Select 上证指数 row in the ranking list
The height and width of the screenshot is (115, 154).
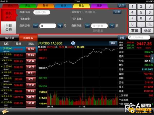tap(18, 55)
